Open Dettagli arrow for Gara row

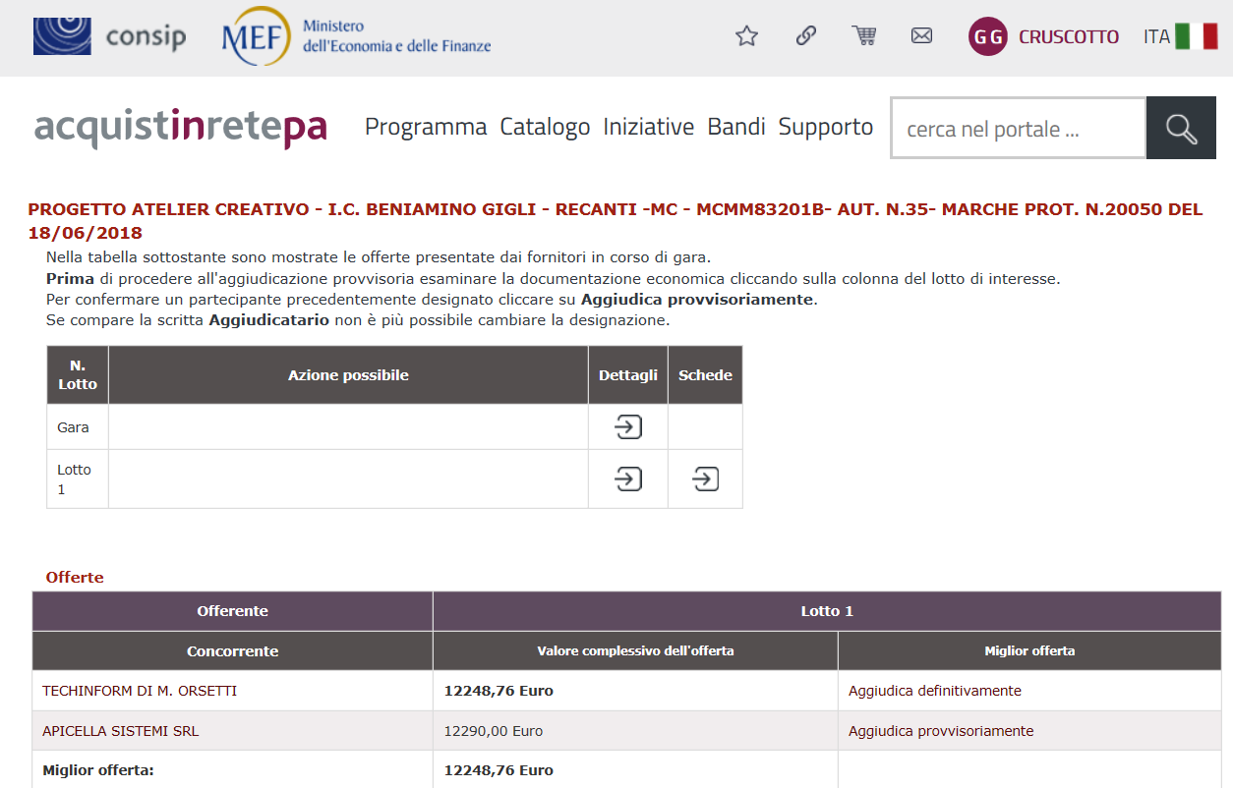click(x=628, y=427)
